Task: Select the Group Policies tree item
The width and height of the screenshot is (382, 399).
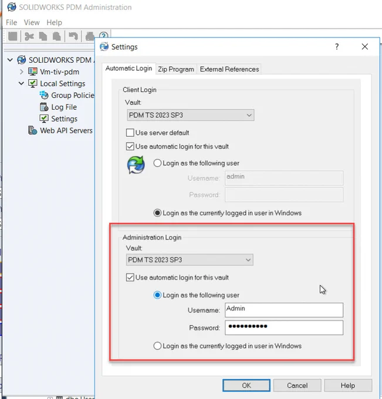Action: 73,95
